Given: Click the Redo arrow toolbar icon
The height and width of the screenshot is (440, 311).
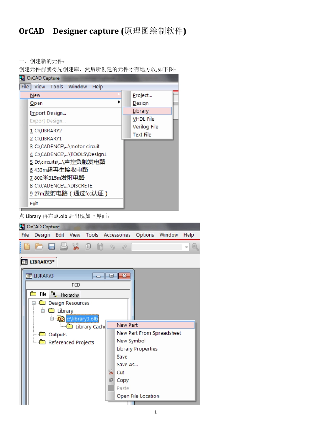Looking at the screenshot, I should (x=124, y=247).
